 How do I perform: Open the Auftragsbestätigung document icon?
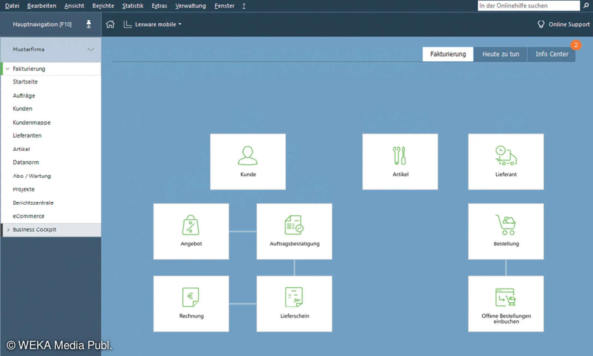click(x=294, y=225)
